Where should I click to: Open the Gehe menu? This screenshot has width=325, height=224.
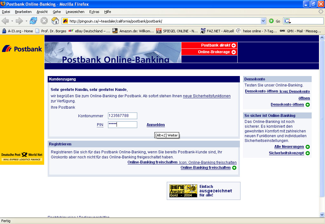(57, 12)
